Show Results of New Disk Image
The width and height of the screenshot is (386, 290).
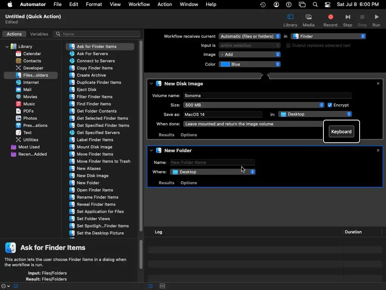[166, 135]
